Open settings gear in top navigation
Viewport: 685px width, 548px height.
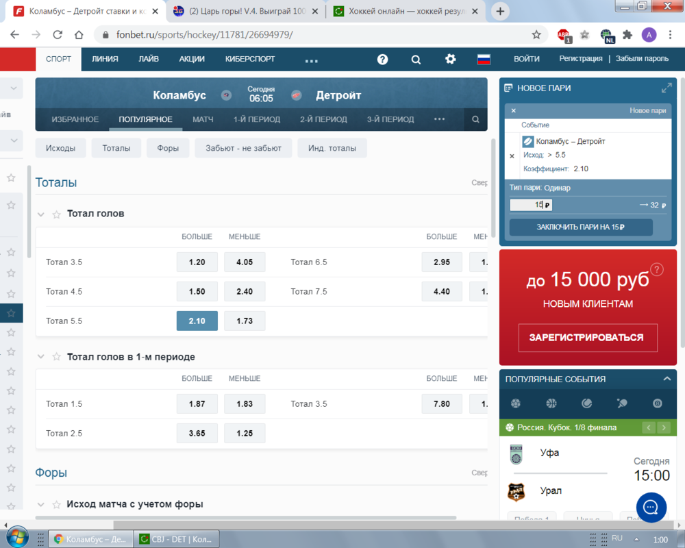pos(451,59)
